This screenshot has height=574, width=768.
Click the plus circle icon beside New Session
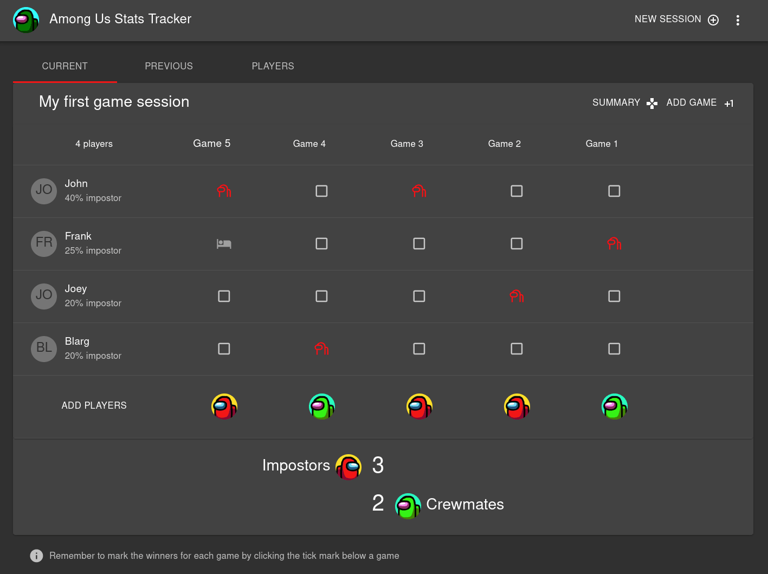[x=713, y=20]
